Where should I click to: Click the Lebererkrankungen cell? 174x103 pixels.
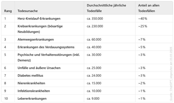click(32, 99)
